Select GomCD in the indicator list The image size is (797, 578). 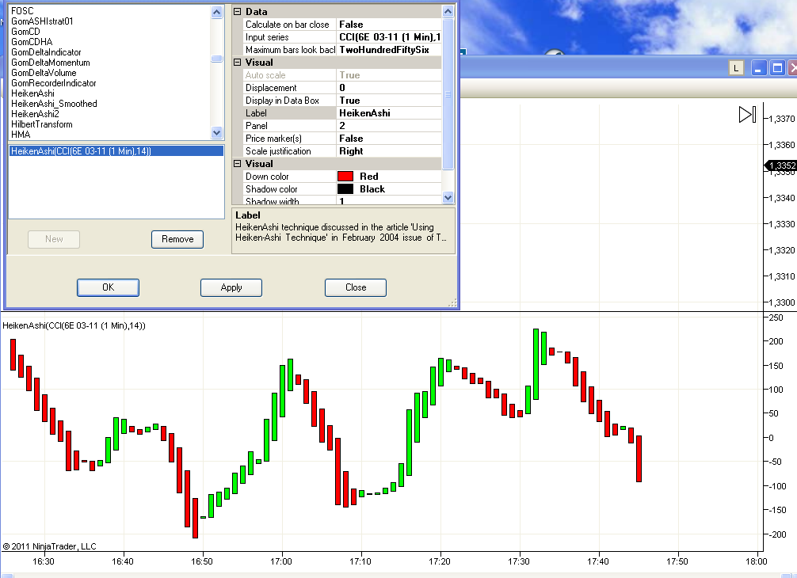tap(25, 32)
